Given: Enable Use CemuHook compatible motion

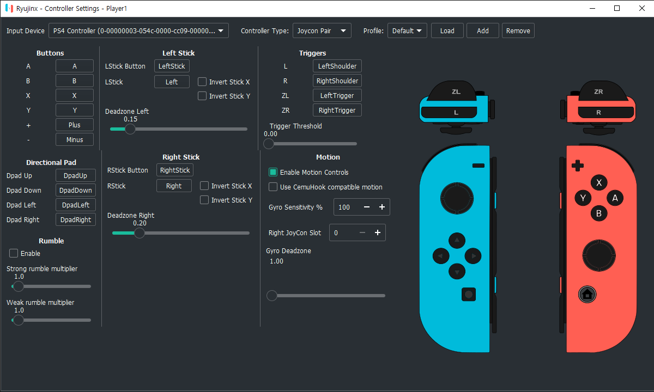Looking at the screenshot, I should pyautogui.click(x=273, y=187).
